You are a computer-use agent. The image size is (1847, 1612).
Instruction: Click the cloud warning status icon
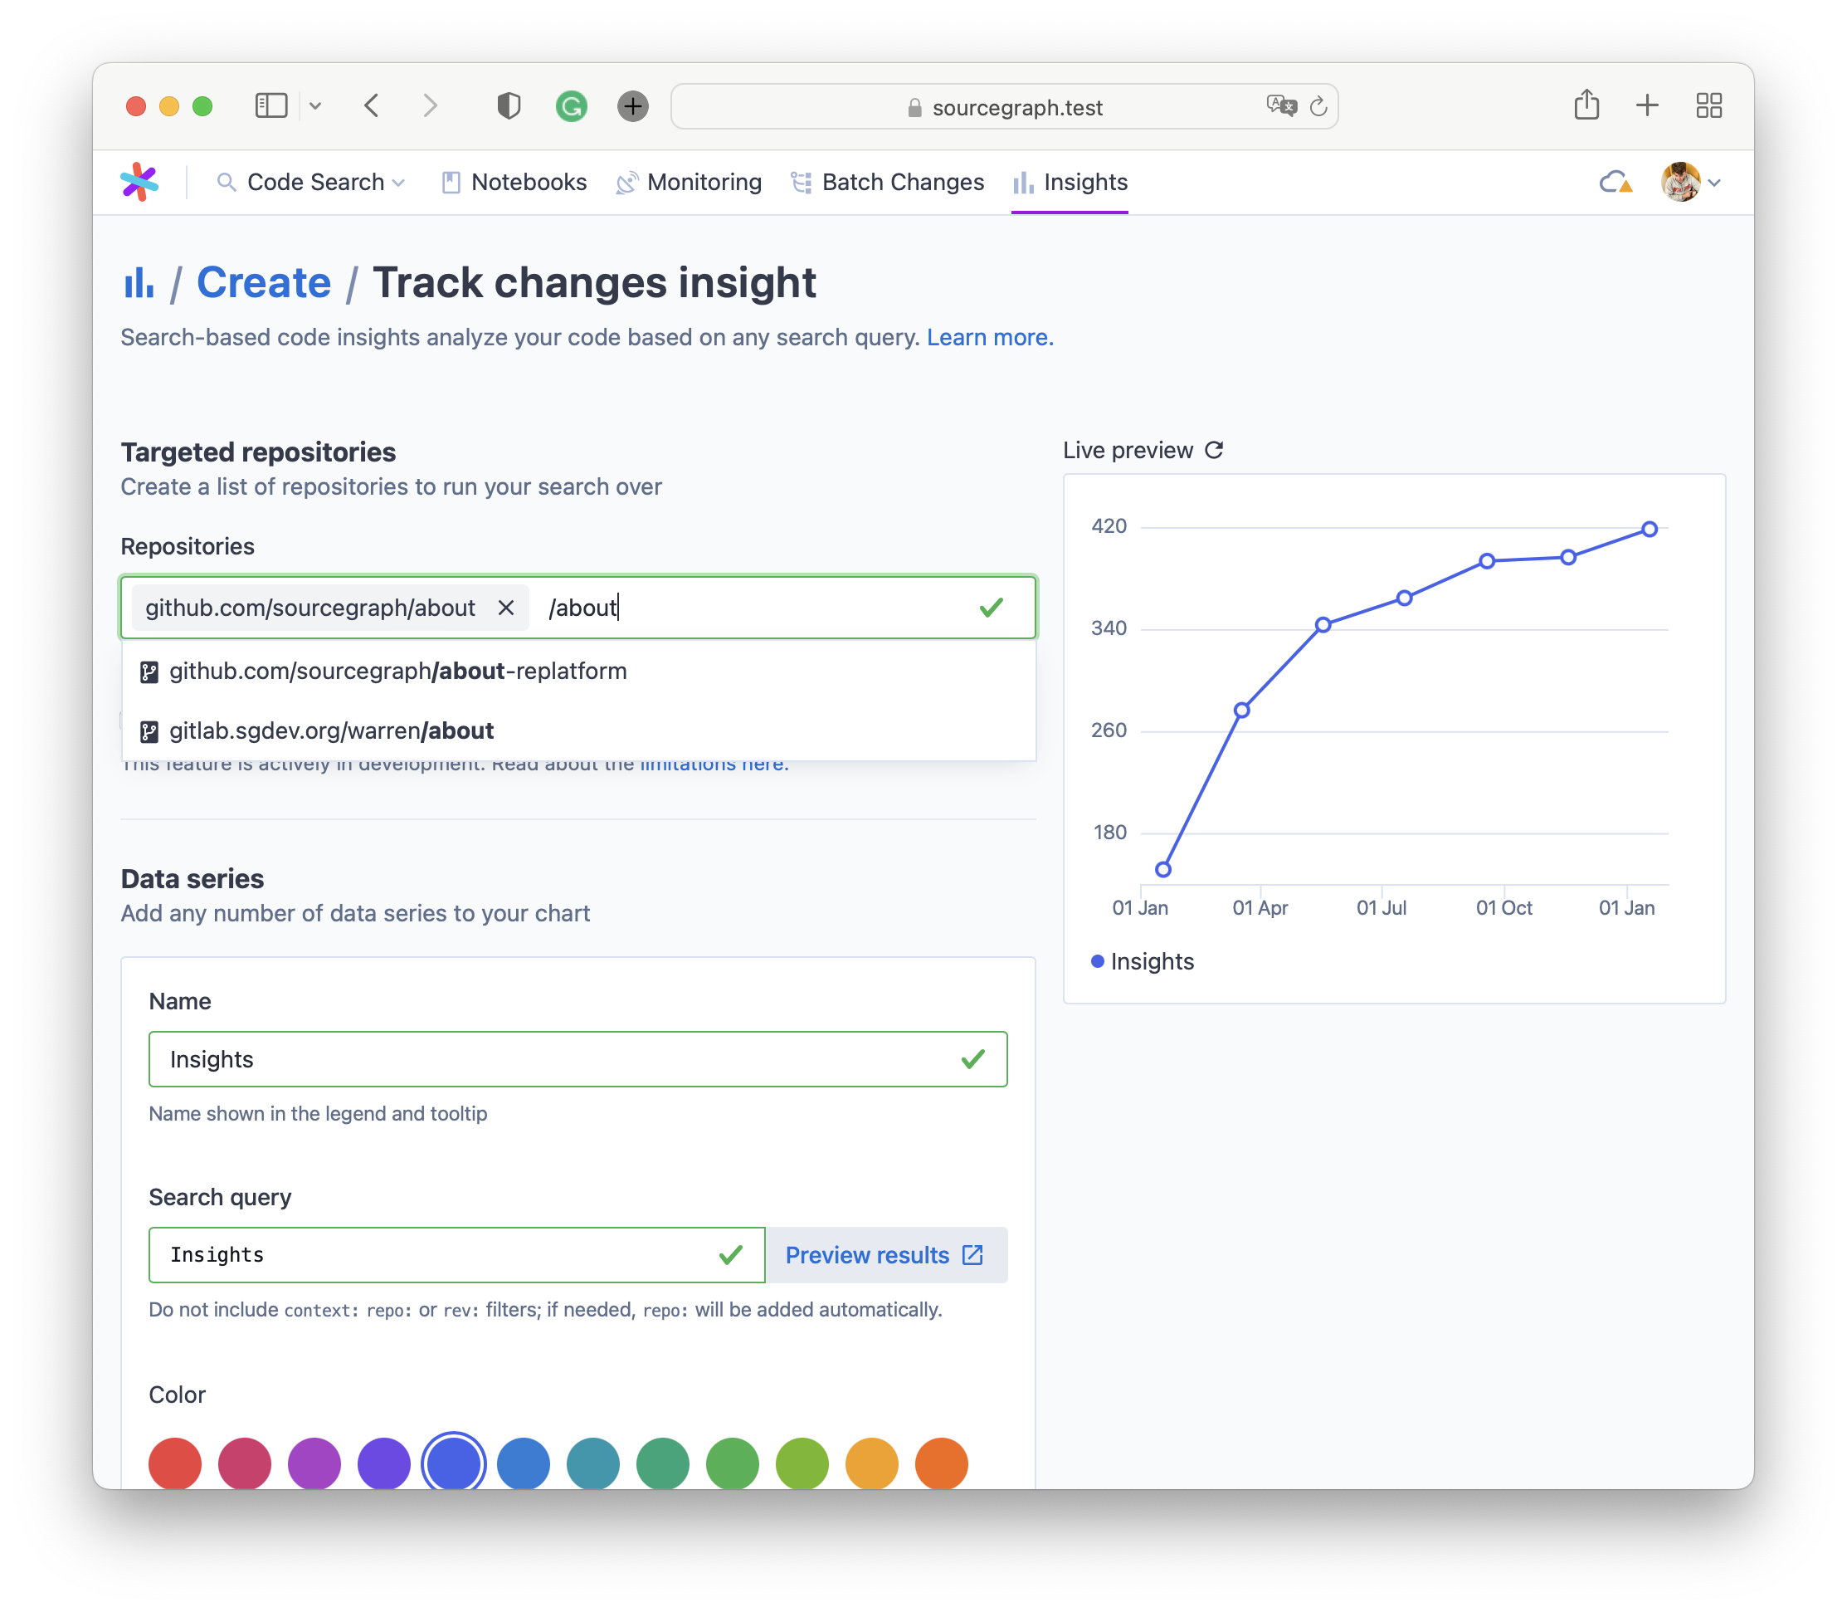(1615, 183)
